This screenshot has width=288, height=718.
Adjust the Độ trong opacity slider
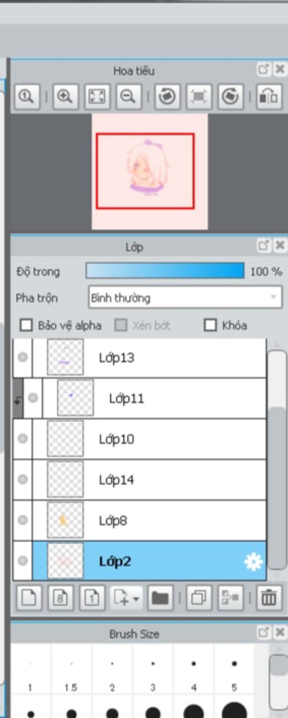tap(165, 271)
